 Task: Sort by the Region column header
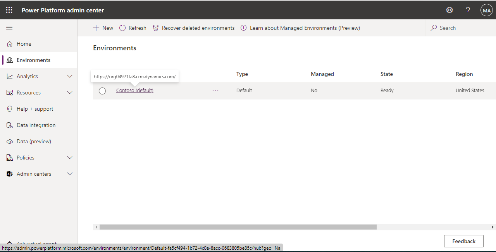464,74
